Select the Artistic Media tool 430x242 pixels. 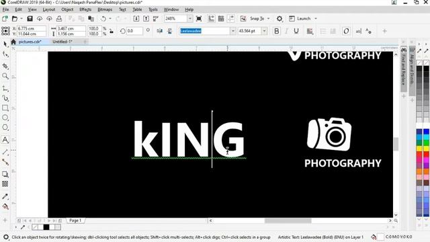click(x=5, y=98)
